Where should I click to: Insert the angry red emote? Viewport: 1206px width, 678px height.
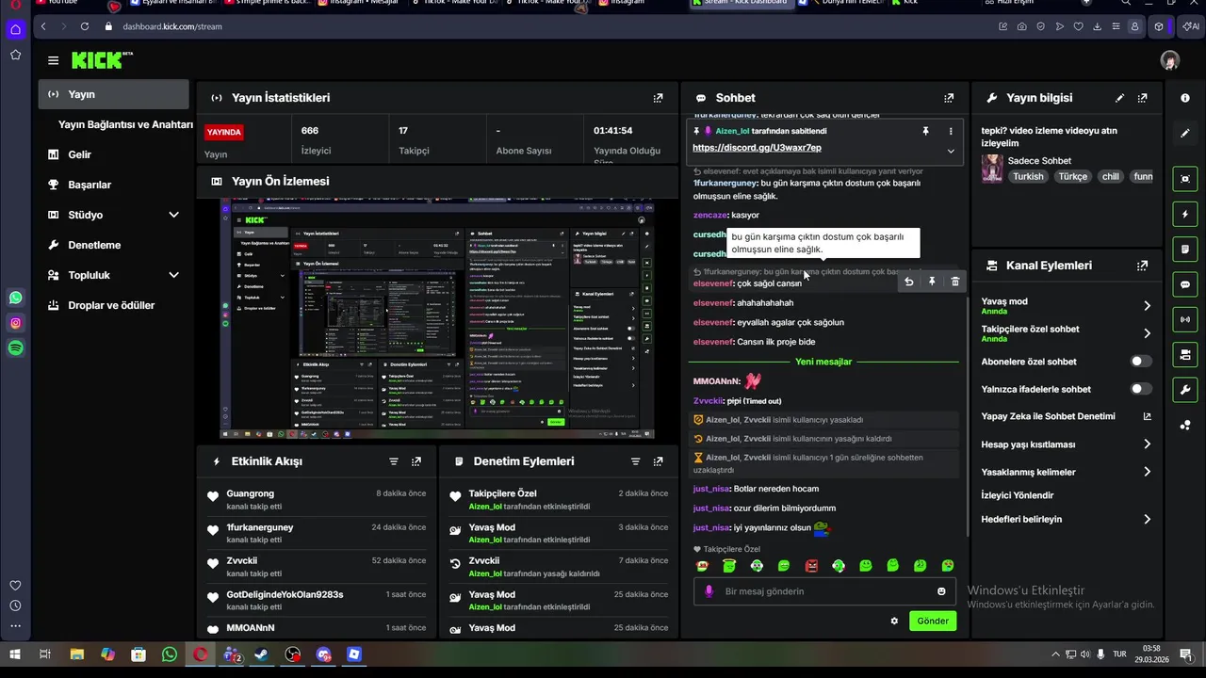811,566
